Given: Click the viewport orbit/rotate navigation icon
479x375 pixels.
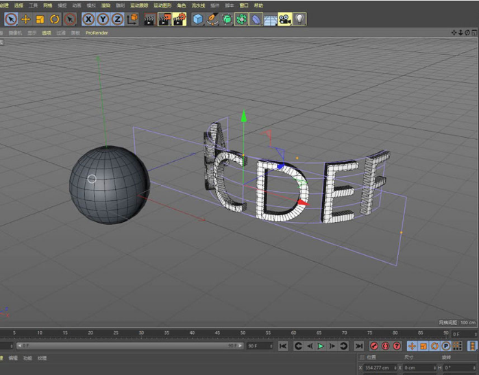Looking at the screenshot, I should click(x=467, y=32).
